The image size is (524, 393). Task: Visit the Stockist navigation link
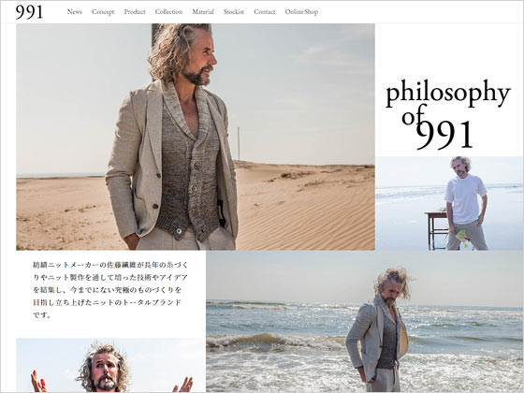[234, 11]
